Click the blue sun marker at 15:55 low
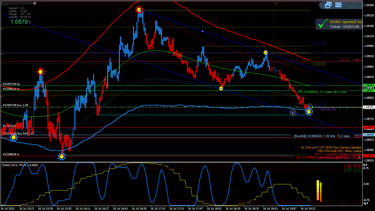Viewport: 375px width, 211px height. click(62, 156)
